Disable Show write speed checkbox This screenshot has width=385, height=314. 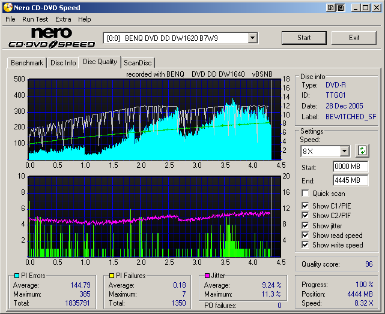305,244
